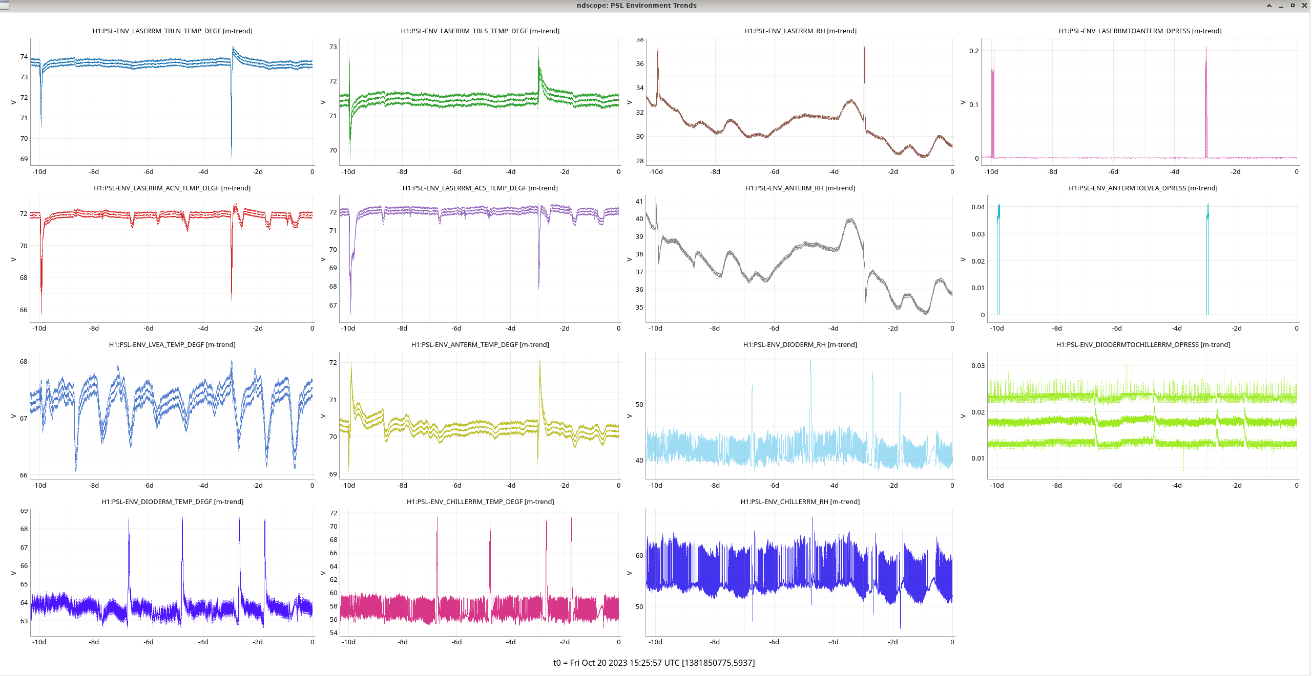Click the LASERRM_TBLS_TEMP_DEGF plot title
Screen dimensions: 1312x676
480,31
